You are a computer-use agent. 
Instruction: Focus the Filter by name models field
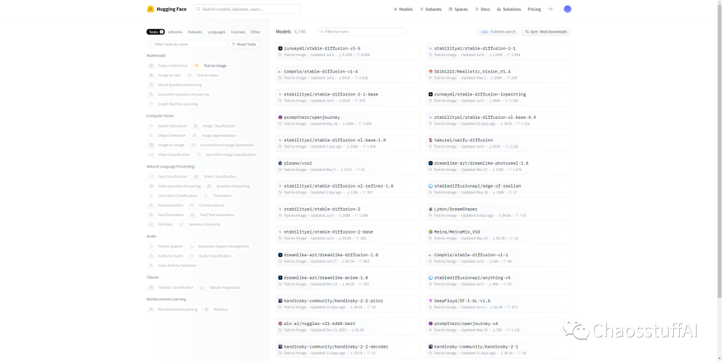coord(362,32)
